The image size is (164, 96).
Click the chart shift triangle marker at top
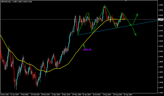click(x=126, y=1)
